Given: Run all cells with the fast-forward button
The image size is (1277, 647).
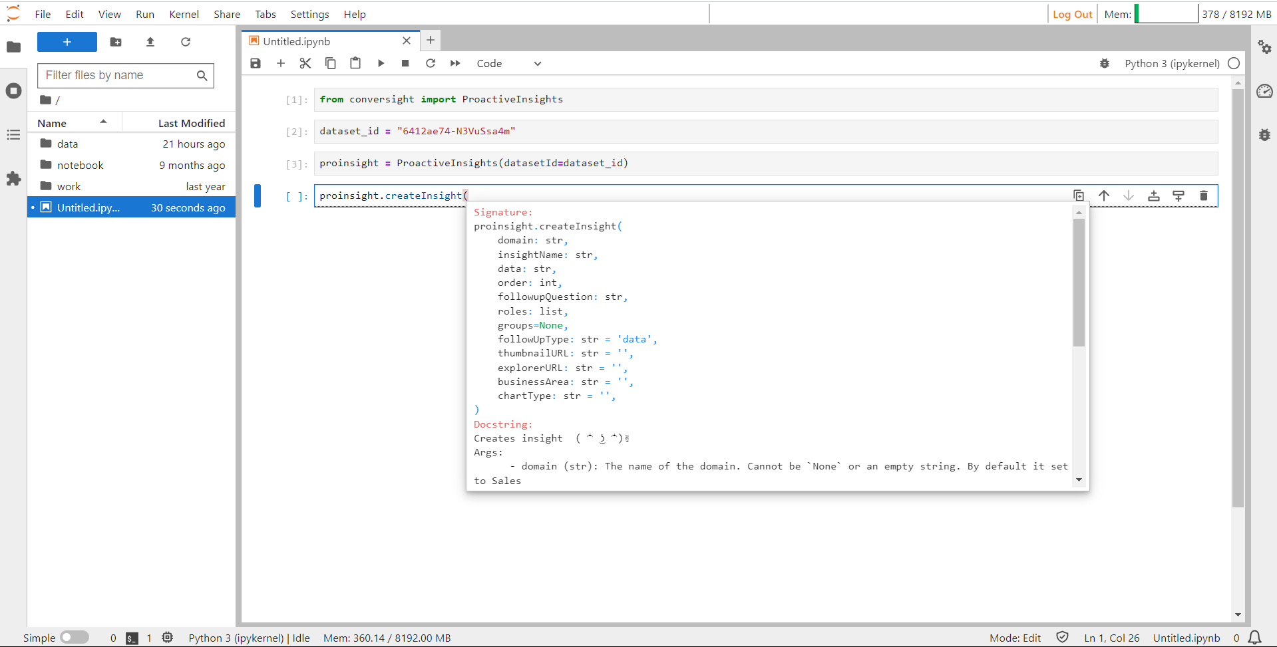Looking at the screenshot, I should tap(455, 63).
